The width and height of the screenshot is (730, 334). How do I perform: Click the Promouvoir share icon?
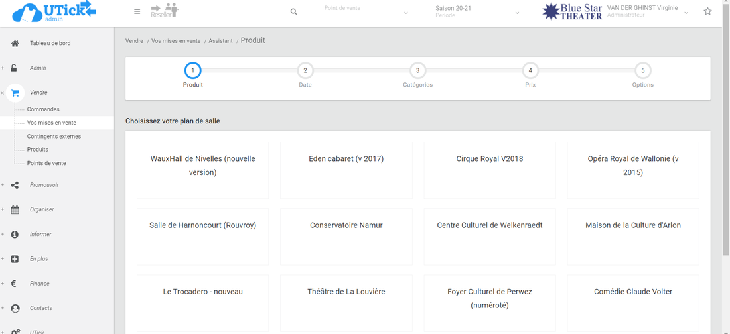[x=15, y=186]
